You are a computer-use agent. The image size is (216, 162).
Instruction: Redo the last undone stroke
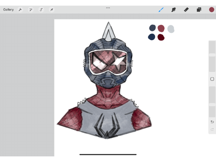point(212,129)
